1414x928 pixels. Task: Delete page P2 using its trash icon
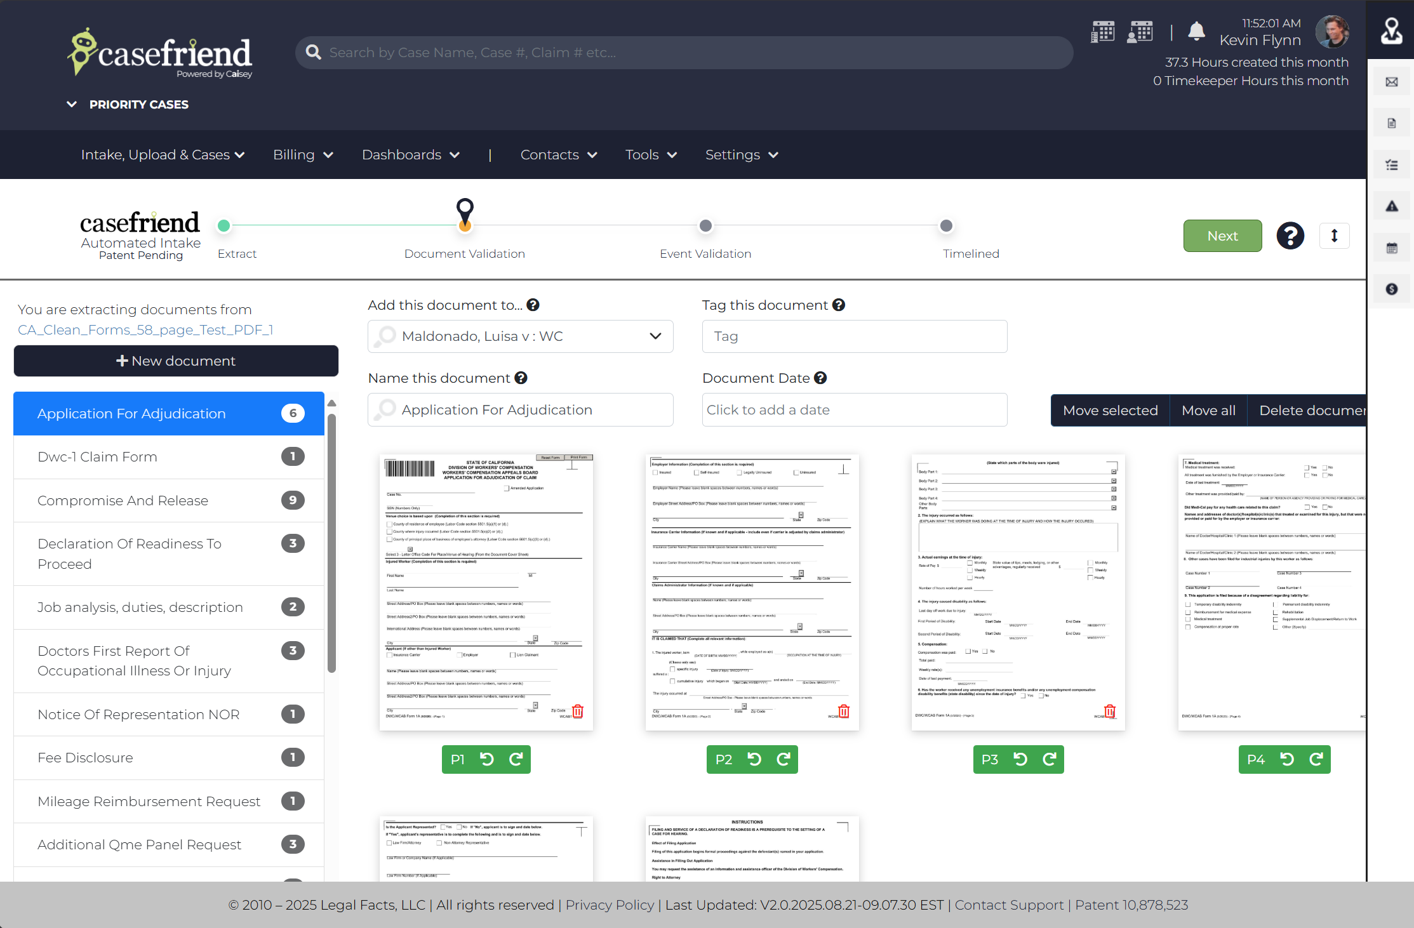(843, 711)
